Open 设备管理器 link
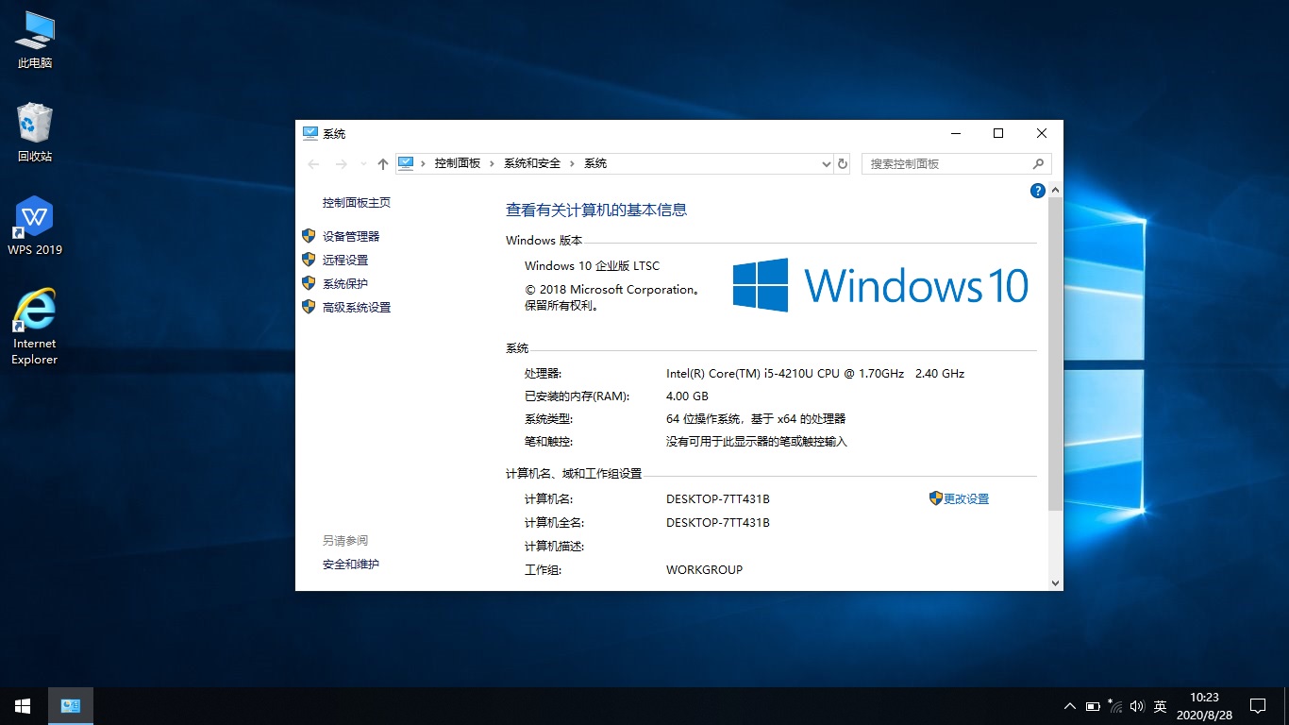 pos(351,237)
